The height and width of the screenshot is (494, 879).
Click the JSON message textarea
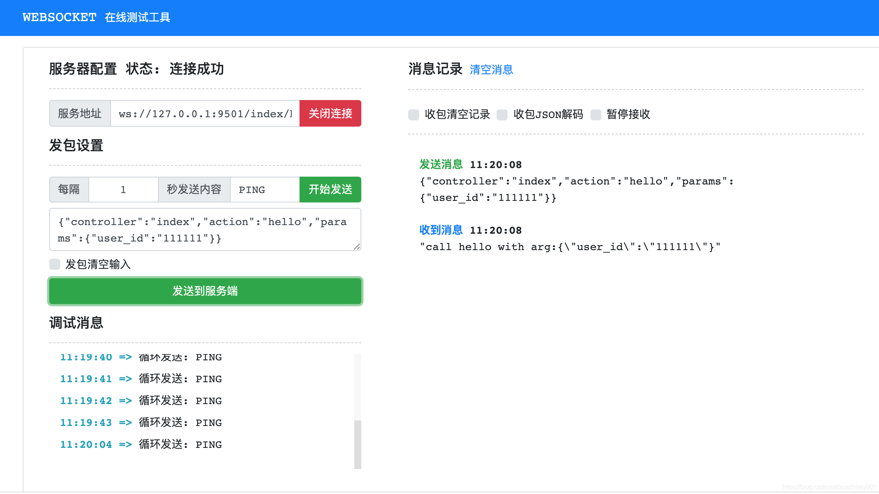pyautogui.click(x=205, y=229)
